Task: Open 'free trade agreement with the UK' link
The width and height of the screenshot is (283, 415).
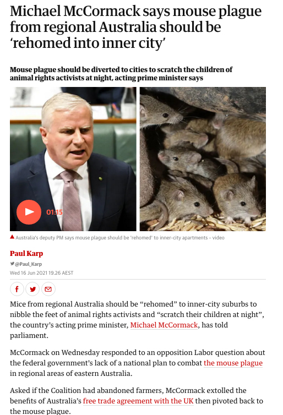Action: click(138, 401)
